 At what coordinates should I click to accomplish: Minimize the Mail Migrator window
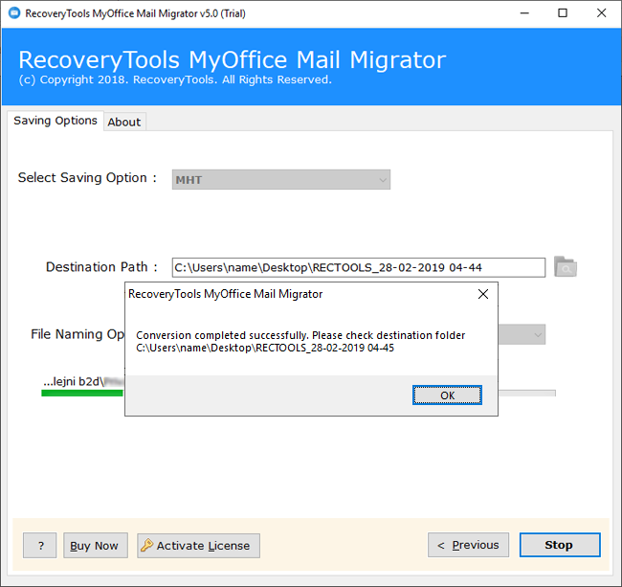pos(524,13)
